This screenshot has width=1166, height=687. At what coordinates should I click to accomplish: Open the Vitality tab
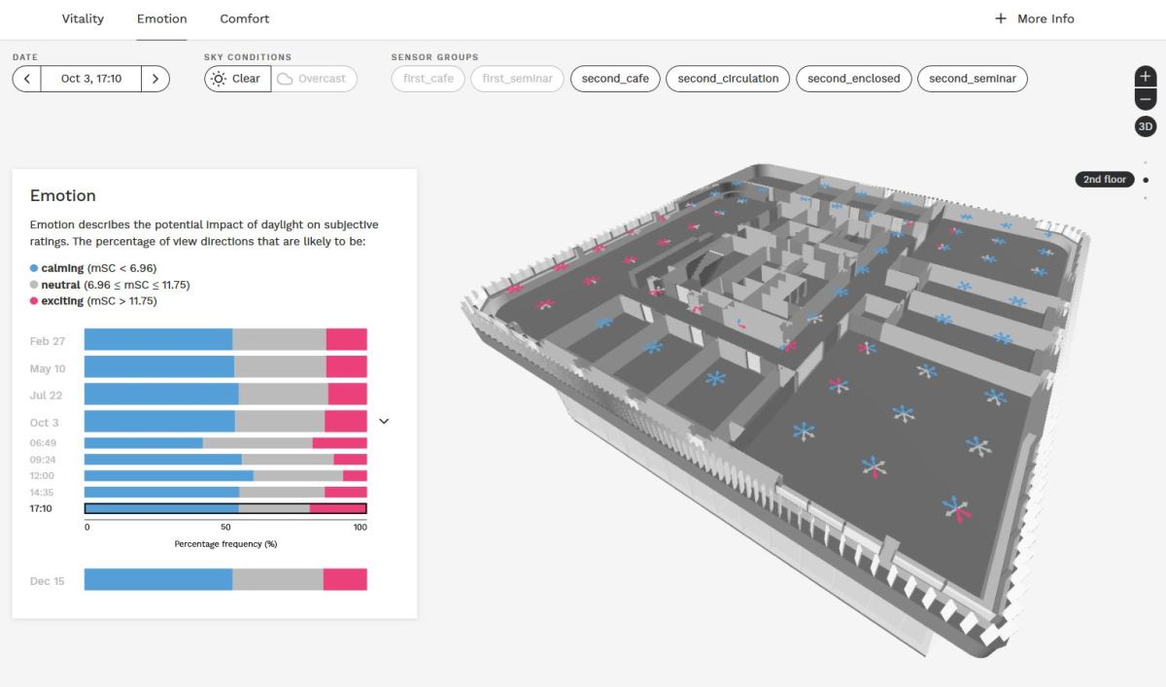pyautogui.click(x=83, y=18)
